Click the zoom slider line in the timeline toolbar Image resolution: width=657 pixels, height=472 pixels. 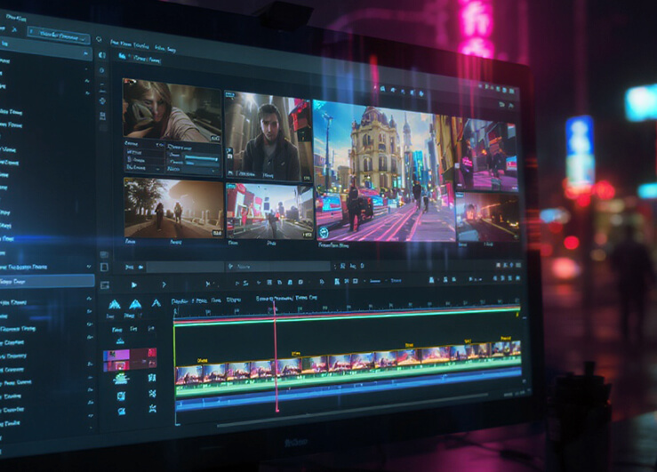(375, 281)
